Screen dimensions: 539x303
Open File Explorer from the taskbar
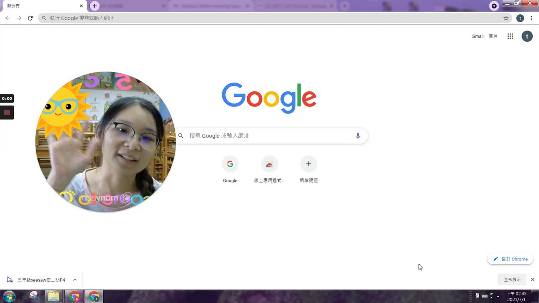53,296
